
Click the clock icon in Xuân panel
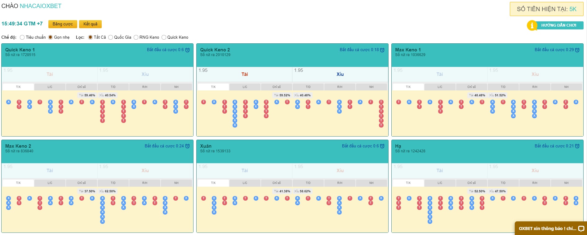pos(382,146)
